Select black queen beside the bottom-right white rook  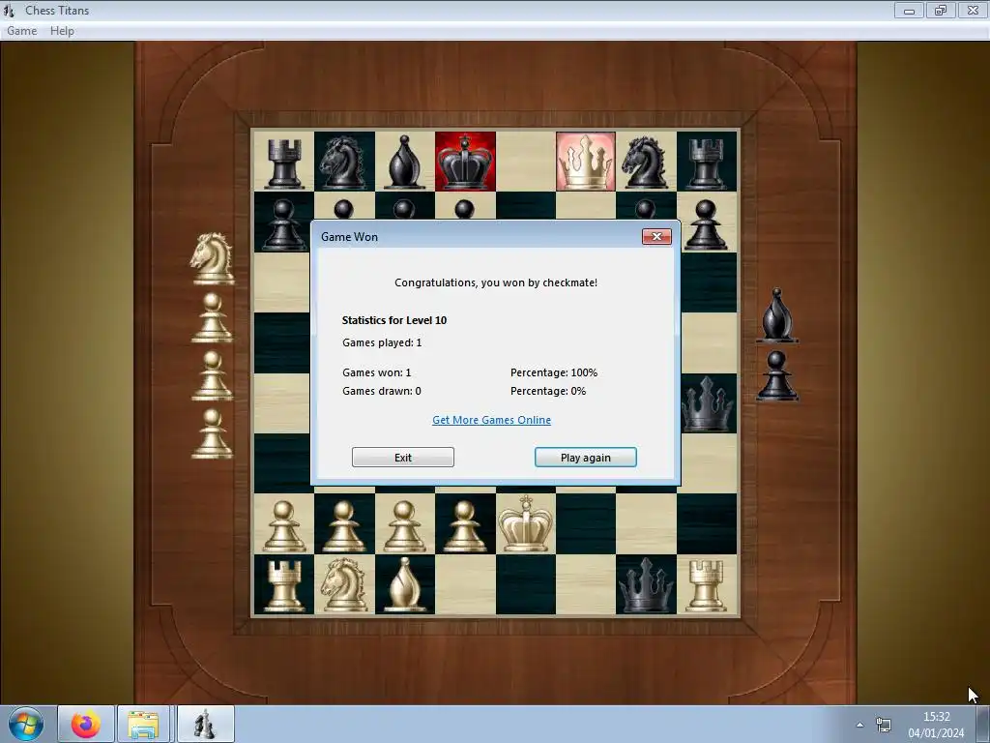tap(645, 585)
